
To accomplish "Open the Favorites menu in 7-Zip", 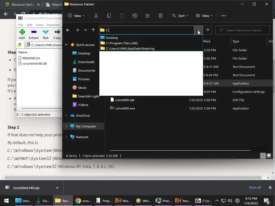I will (x=53, y=25).
